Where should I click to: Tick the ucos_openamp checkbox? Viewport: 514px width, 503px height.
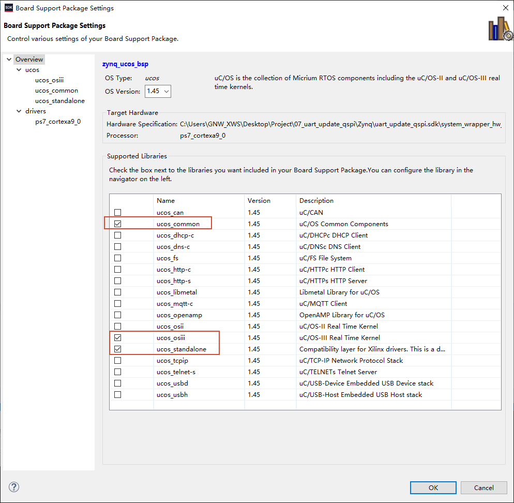(x=118, y=315)
